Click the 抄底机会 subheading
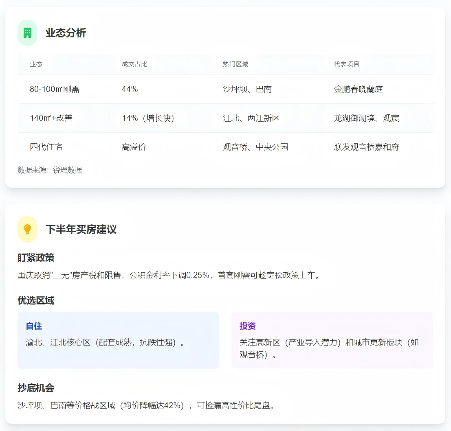 point(36,388)
